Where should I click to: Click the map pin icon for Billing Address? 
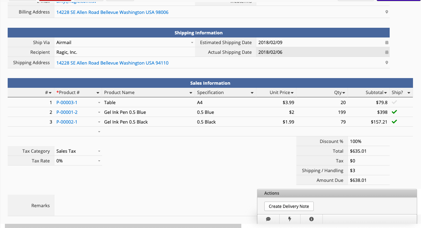click(387, 12)
